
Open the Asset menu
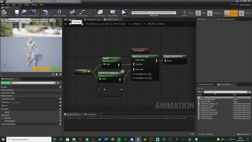point(14,5)
